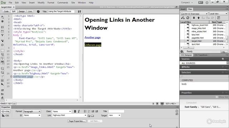229x128 pixels.
Task: Select image_links.html in Files panel
Action: [x=199, y=28]
